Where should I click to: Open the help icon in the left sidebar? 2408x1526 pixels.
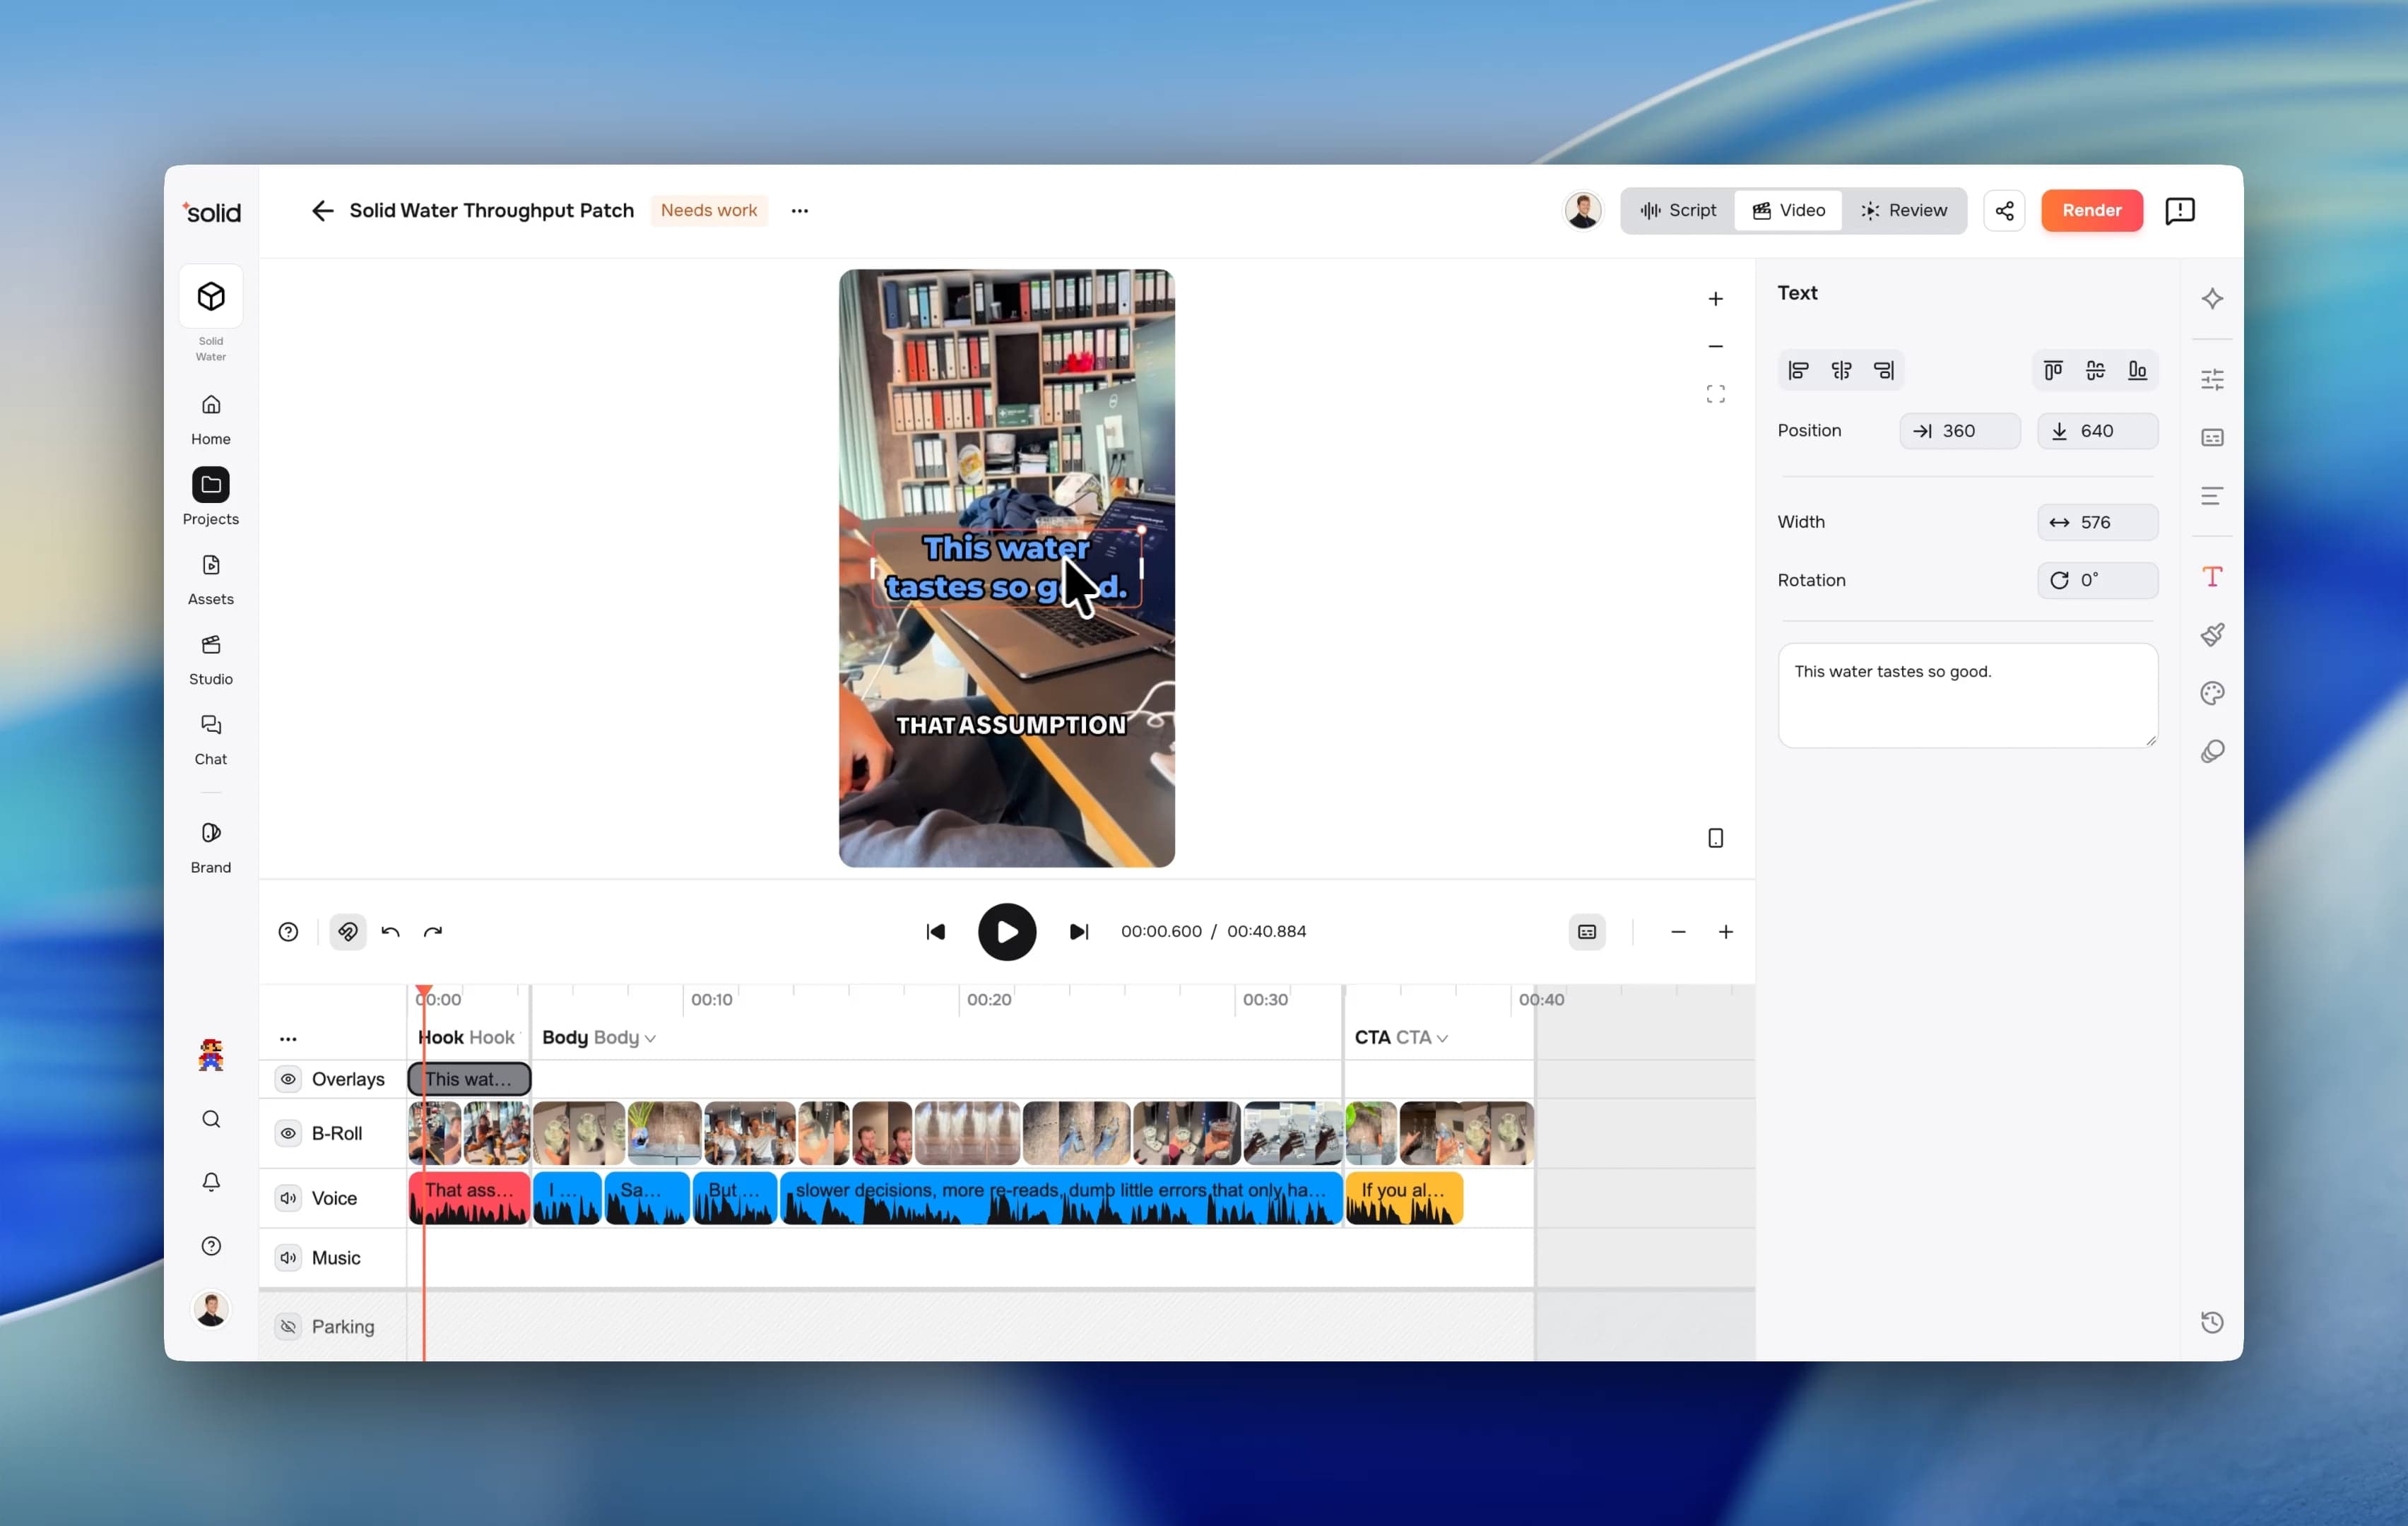(211, 1246)
